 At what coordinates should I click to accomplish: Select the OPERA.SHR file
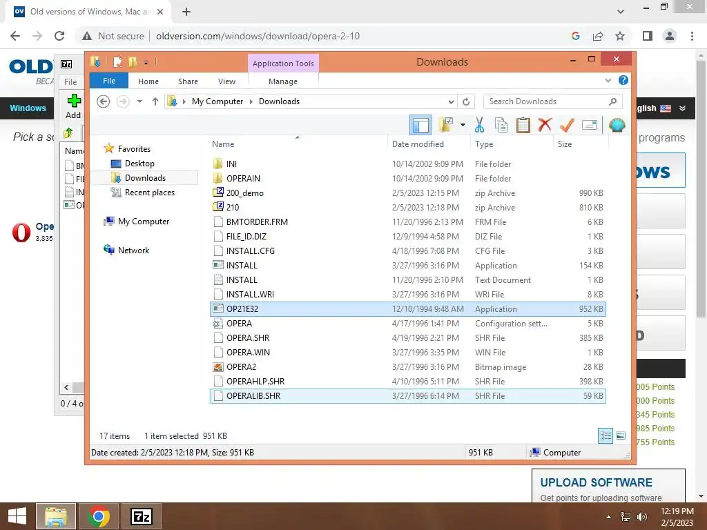pyautogui.click(x=407, y=338)
